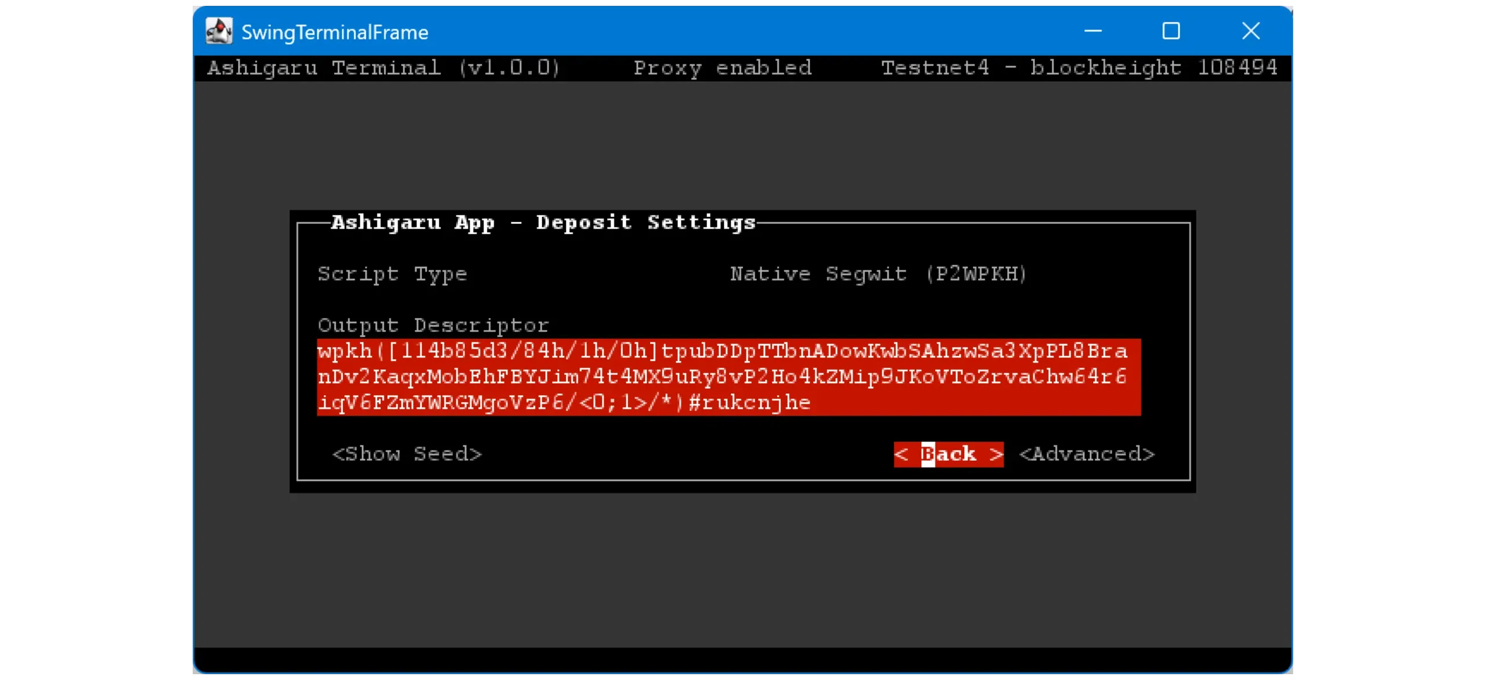The width and height of the screenshot is (1486, 680).
Task: Minimize the SwingTerminalFrame window
Action: point(1092,31)
